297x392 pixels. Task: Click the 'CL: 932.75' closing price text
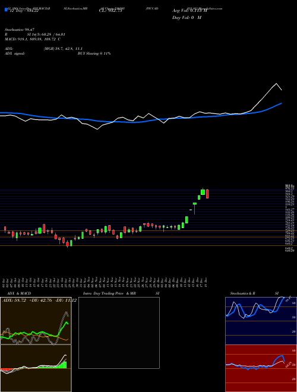(110, 11)
